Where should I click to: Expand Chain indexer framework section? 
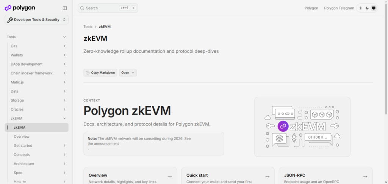coord(64,73)
